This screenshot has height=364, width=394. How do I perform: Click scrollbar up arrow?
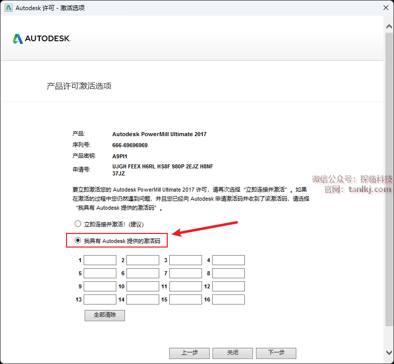point(389,26)
